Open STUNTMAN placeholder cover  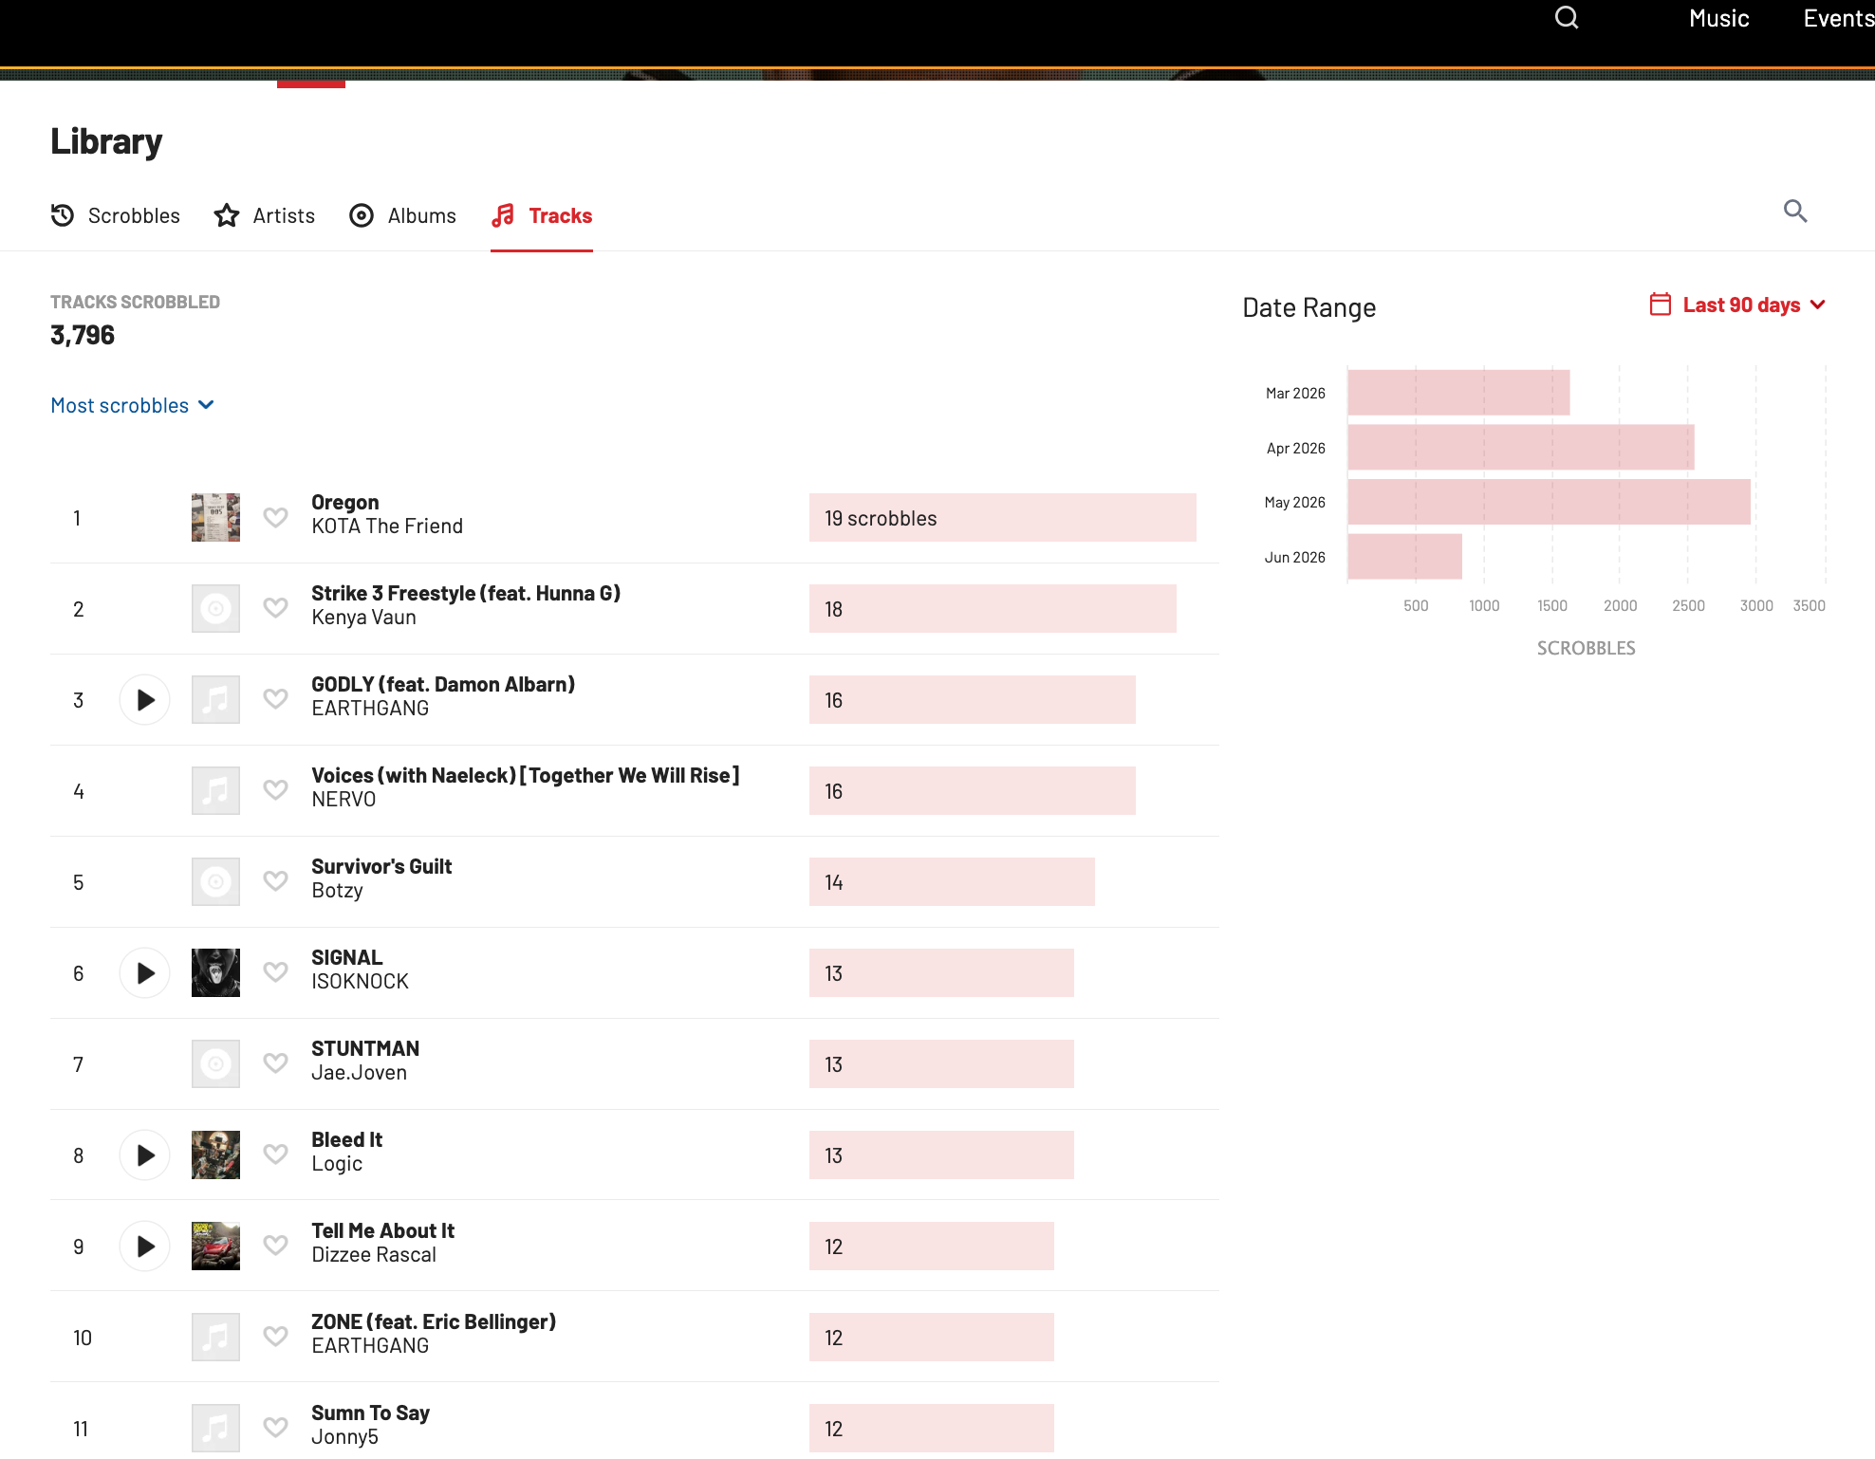[215, 1064]
